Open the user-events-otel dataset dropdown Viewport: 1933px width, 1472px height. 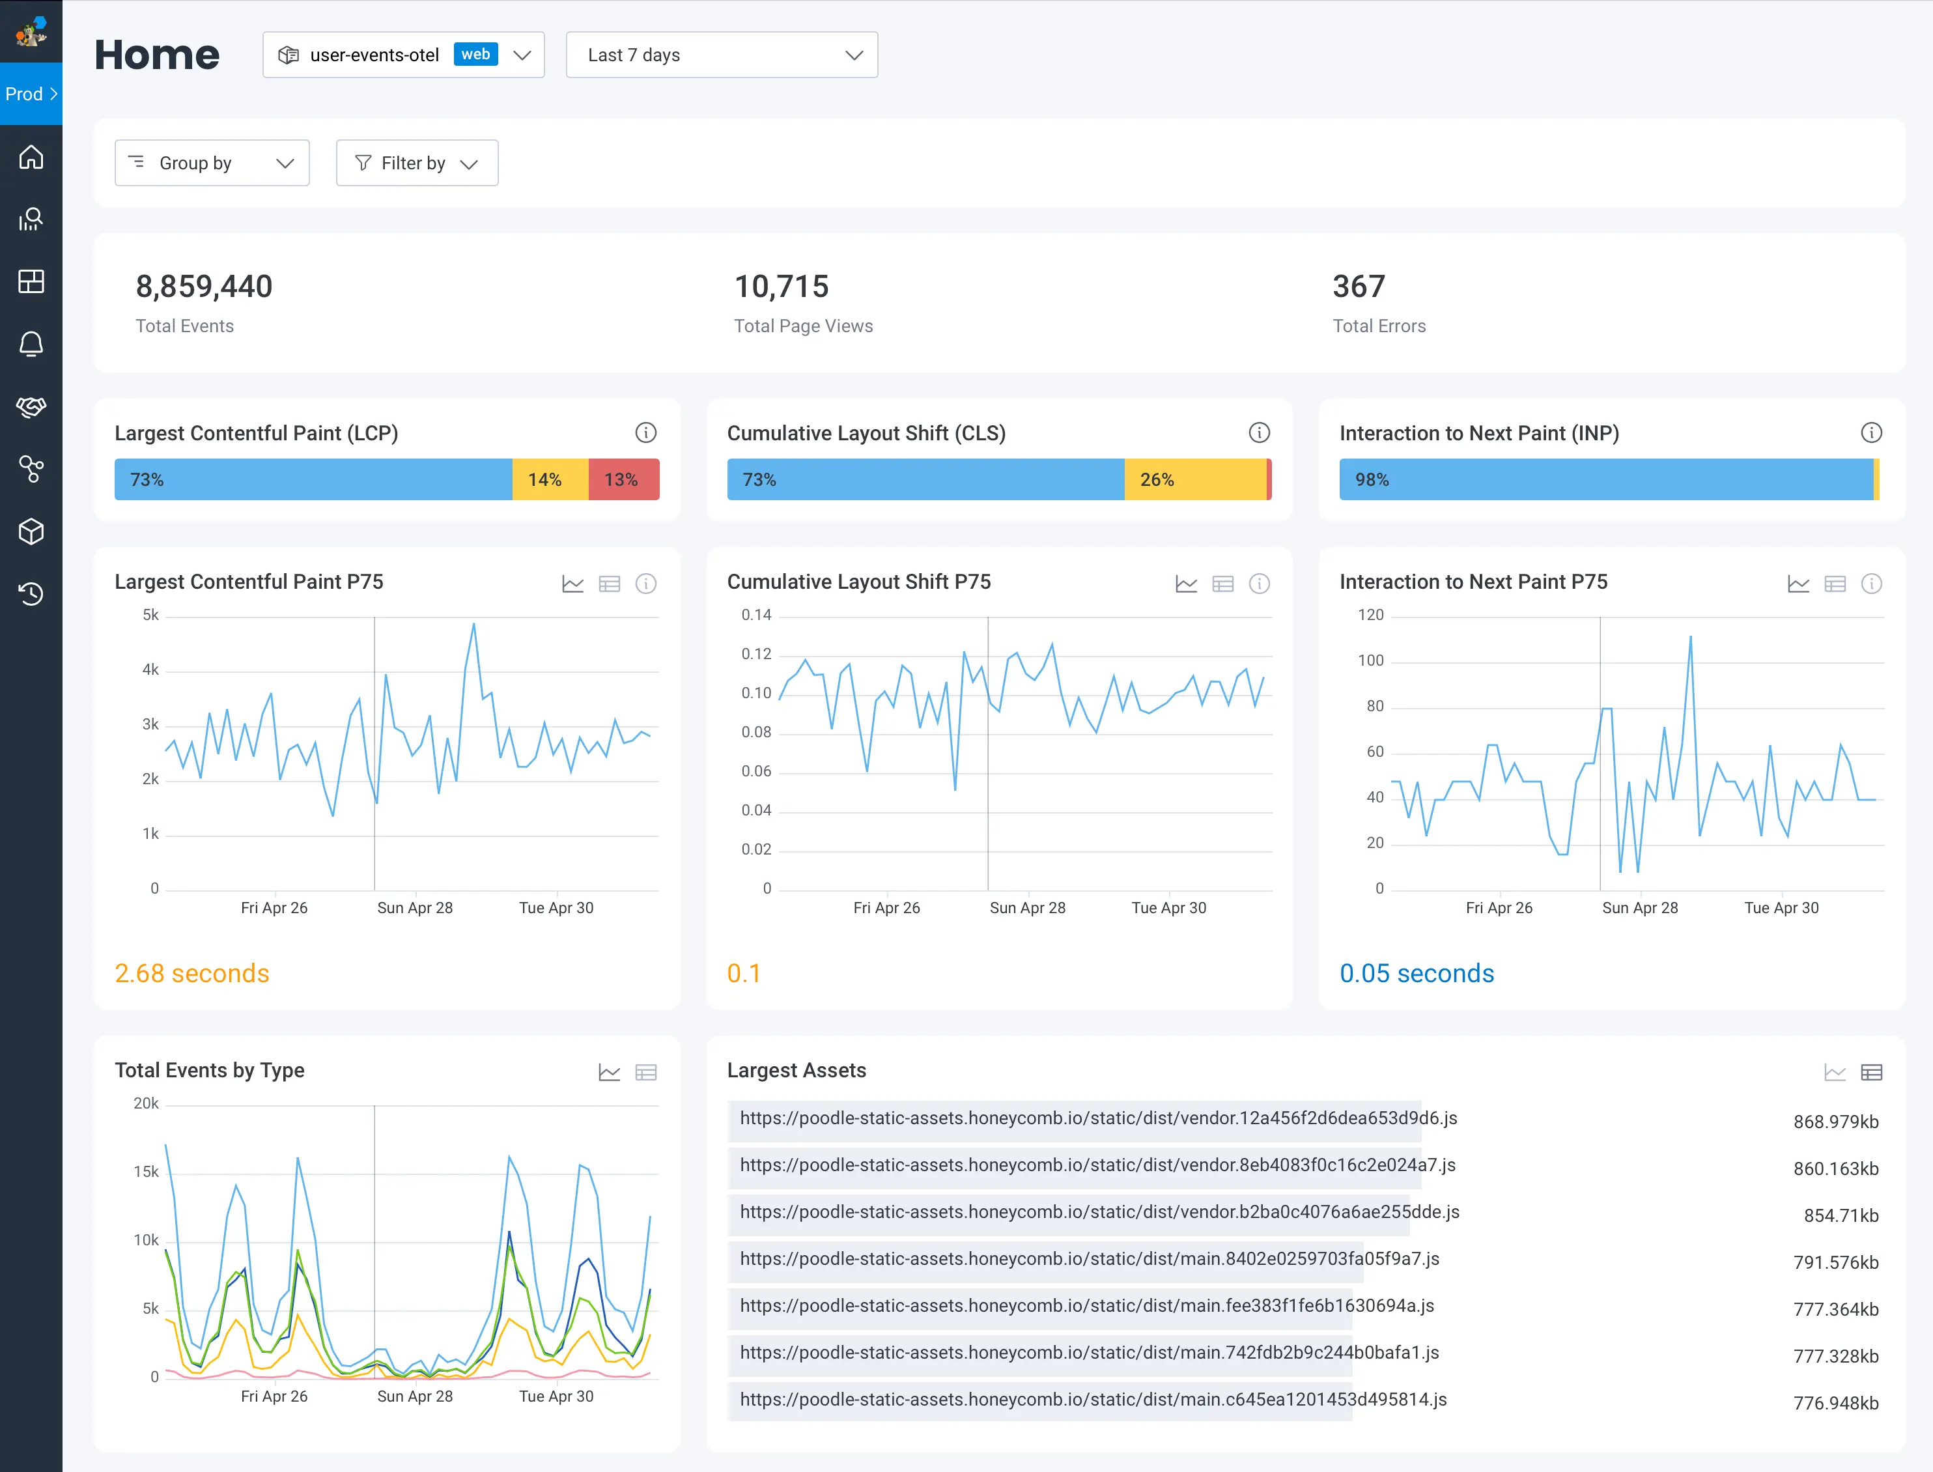403,55
